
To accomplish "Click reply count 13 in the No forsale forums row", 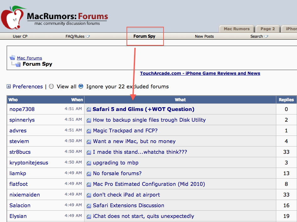I will pos(286,174).
